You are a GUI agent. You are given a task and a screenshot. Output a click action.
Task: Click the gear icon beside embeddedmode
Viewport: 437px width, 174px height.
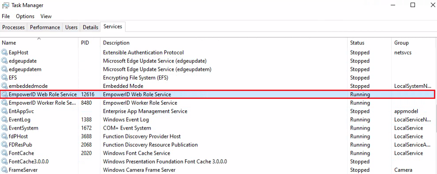point(4,86)
